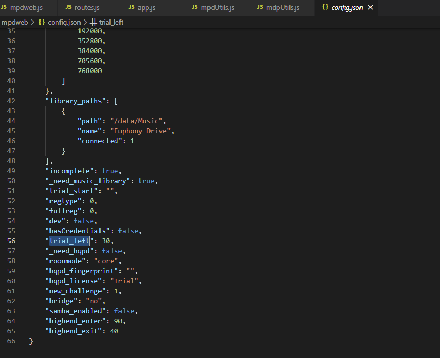Switch to the mpdweb.js tab
This screenshot has height=358, width=440.
26,7
